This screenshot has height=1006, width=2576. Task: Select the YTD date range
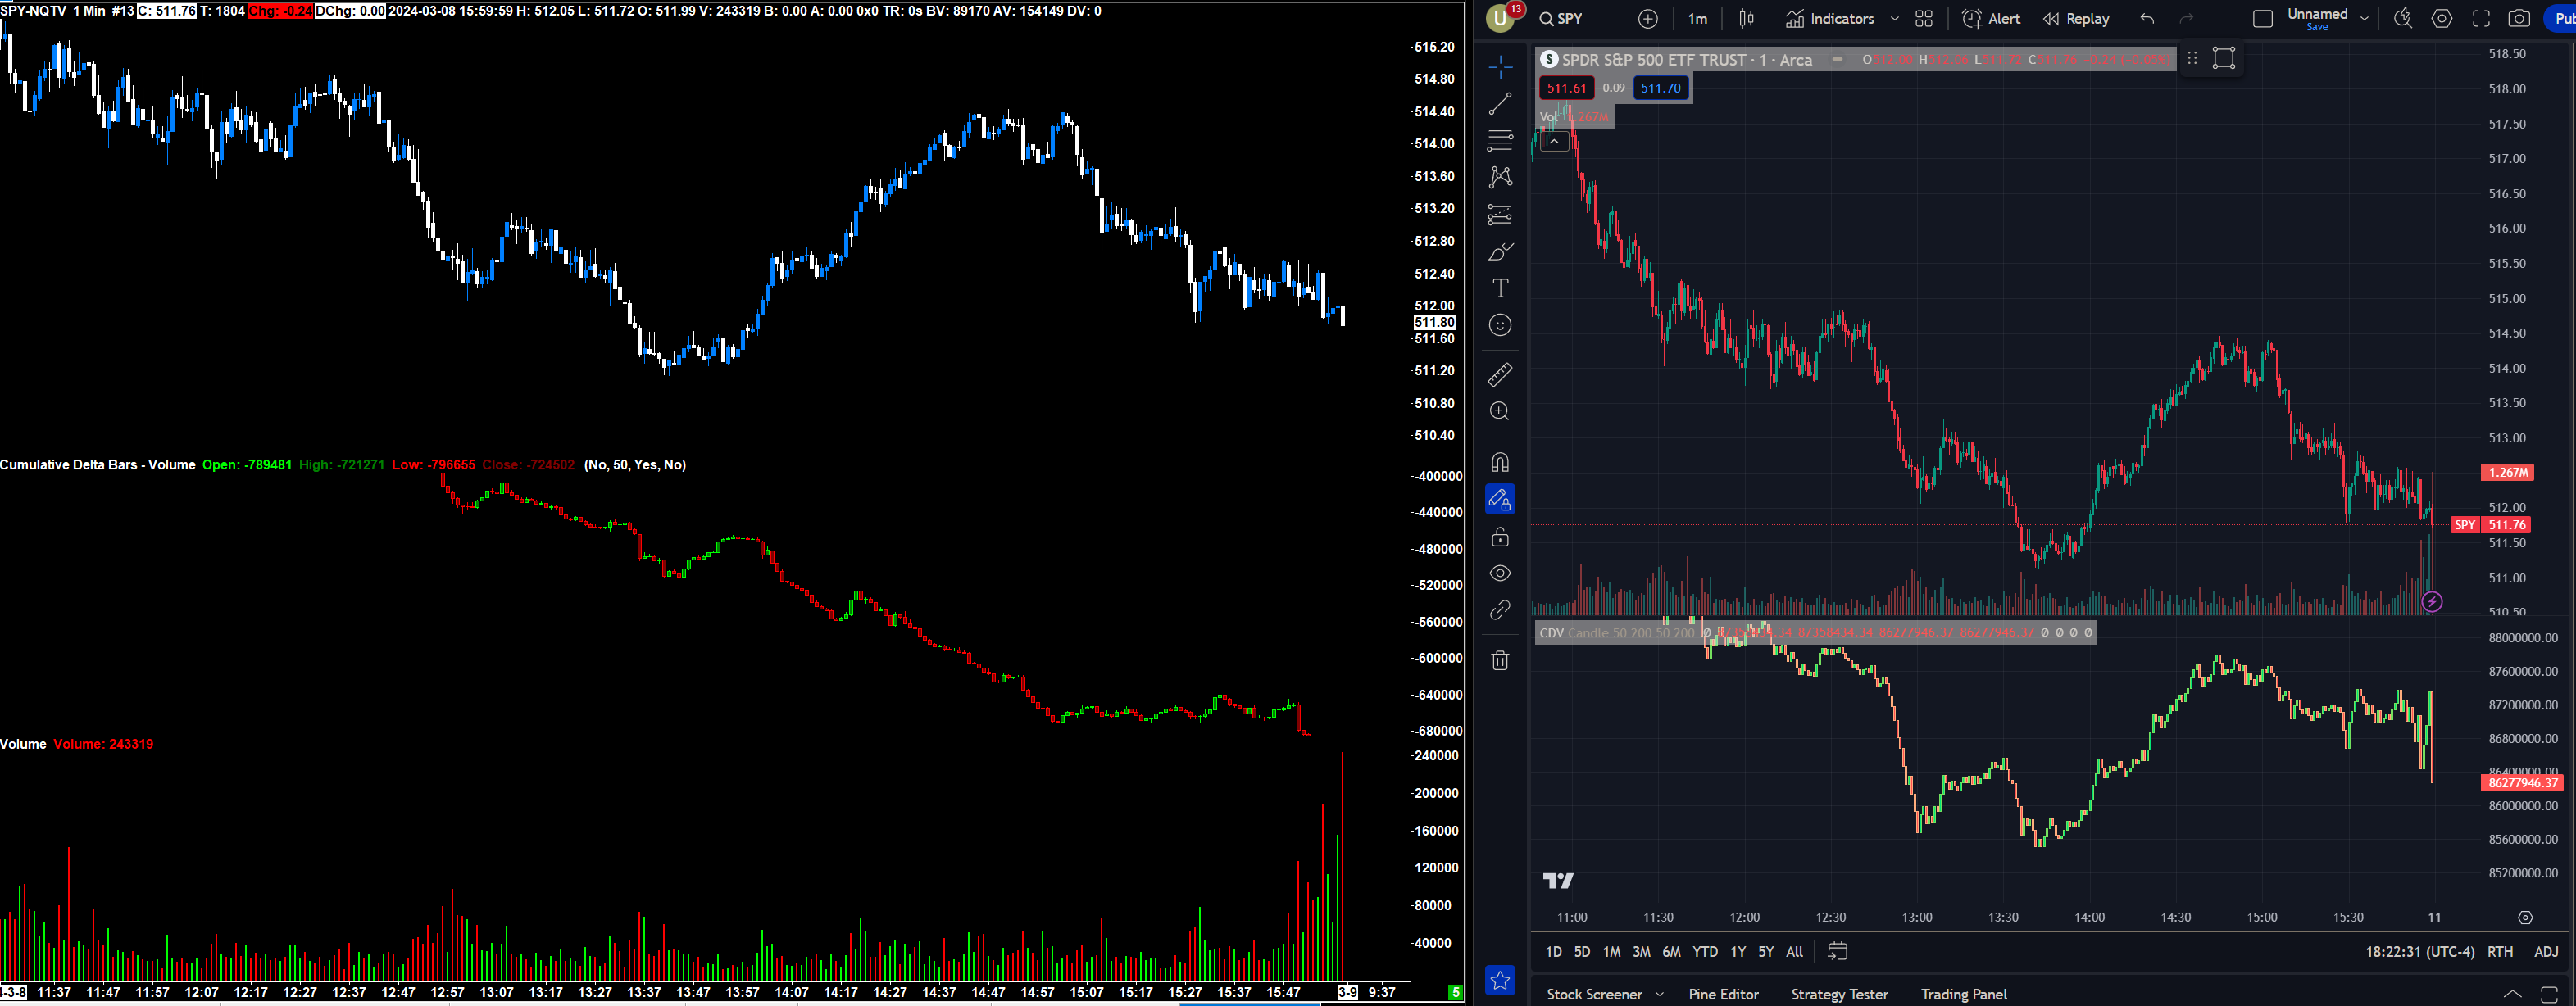click(x=1705, y=952)
